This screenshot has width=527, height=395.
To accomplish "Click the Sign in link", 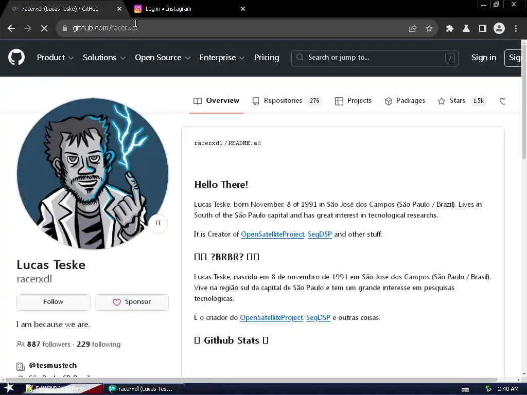I will pos(484,58).
